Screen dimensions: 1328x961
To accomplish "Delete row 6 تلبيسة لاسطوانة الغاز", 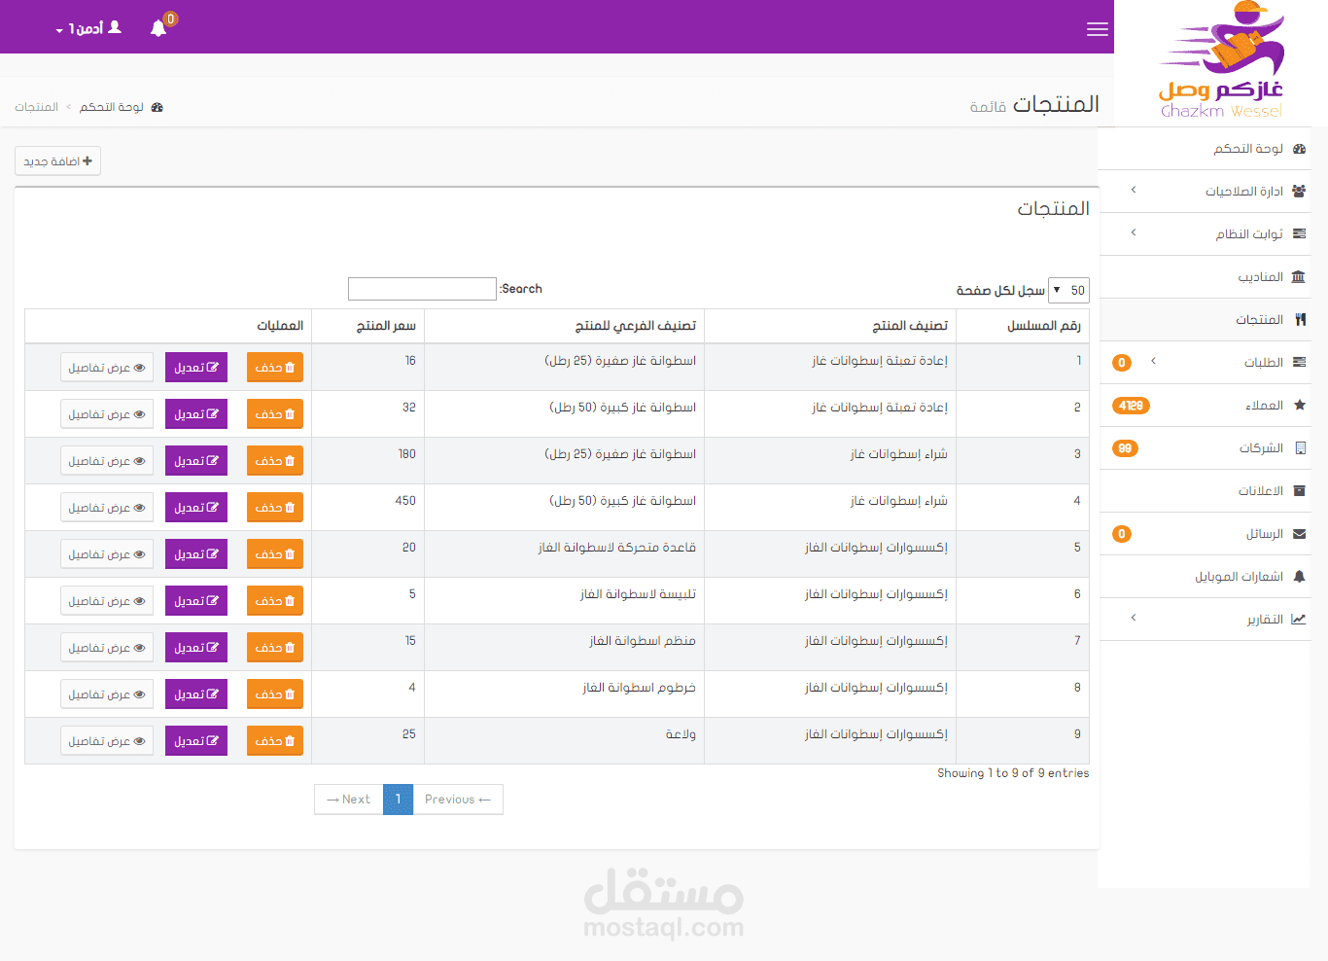I will [275, 601].
